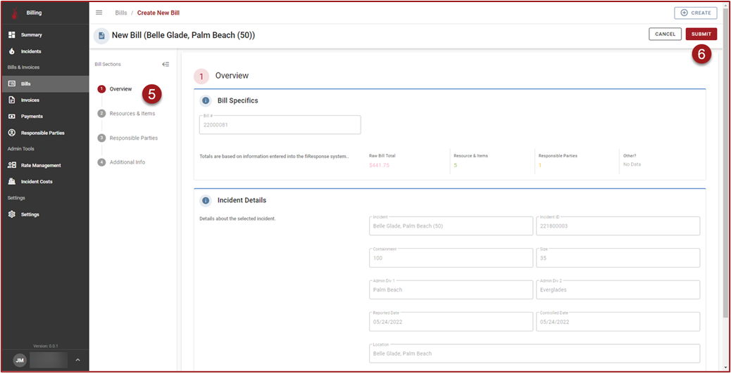Select the Overview step
731x373 pixels.
[x=120, y=89]
